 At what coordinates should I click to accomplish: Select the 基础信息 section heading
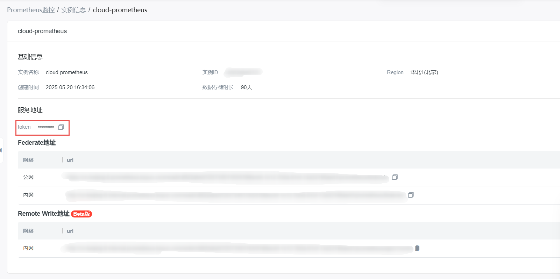[x=30, y=57]
